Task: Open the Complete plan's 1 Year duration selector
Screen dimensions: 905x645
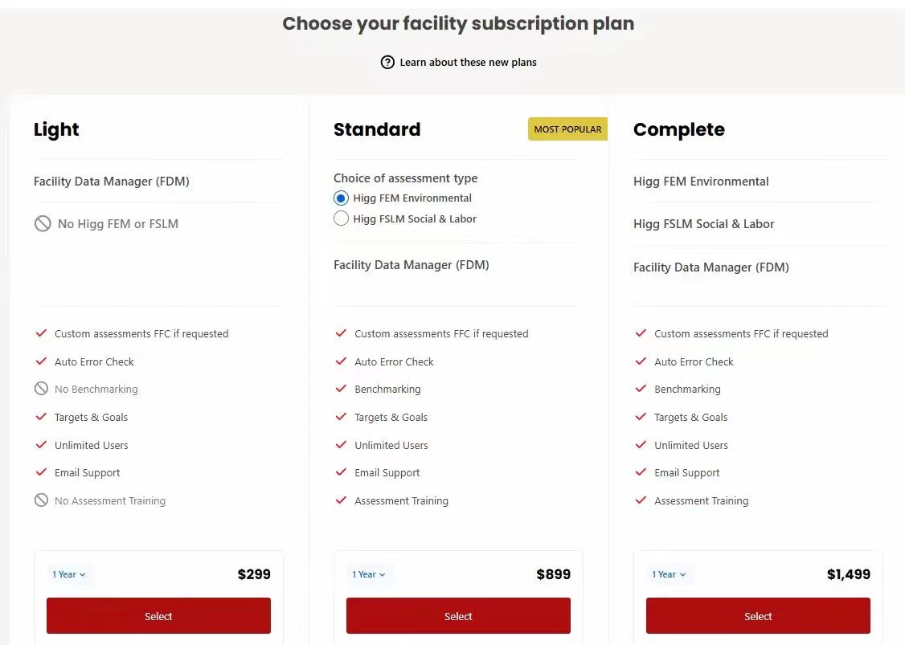Action: point(669,574)
